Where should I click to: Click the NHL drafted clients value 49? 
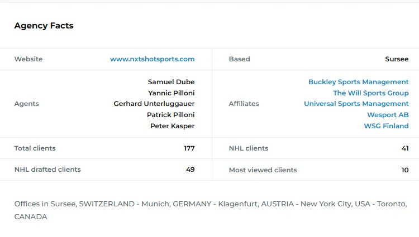[x=190, y=170]
